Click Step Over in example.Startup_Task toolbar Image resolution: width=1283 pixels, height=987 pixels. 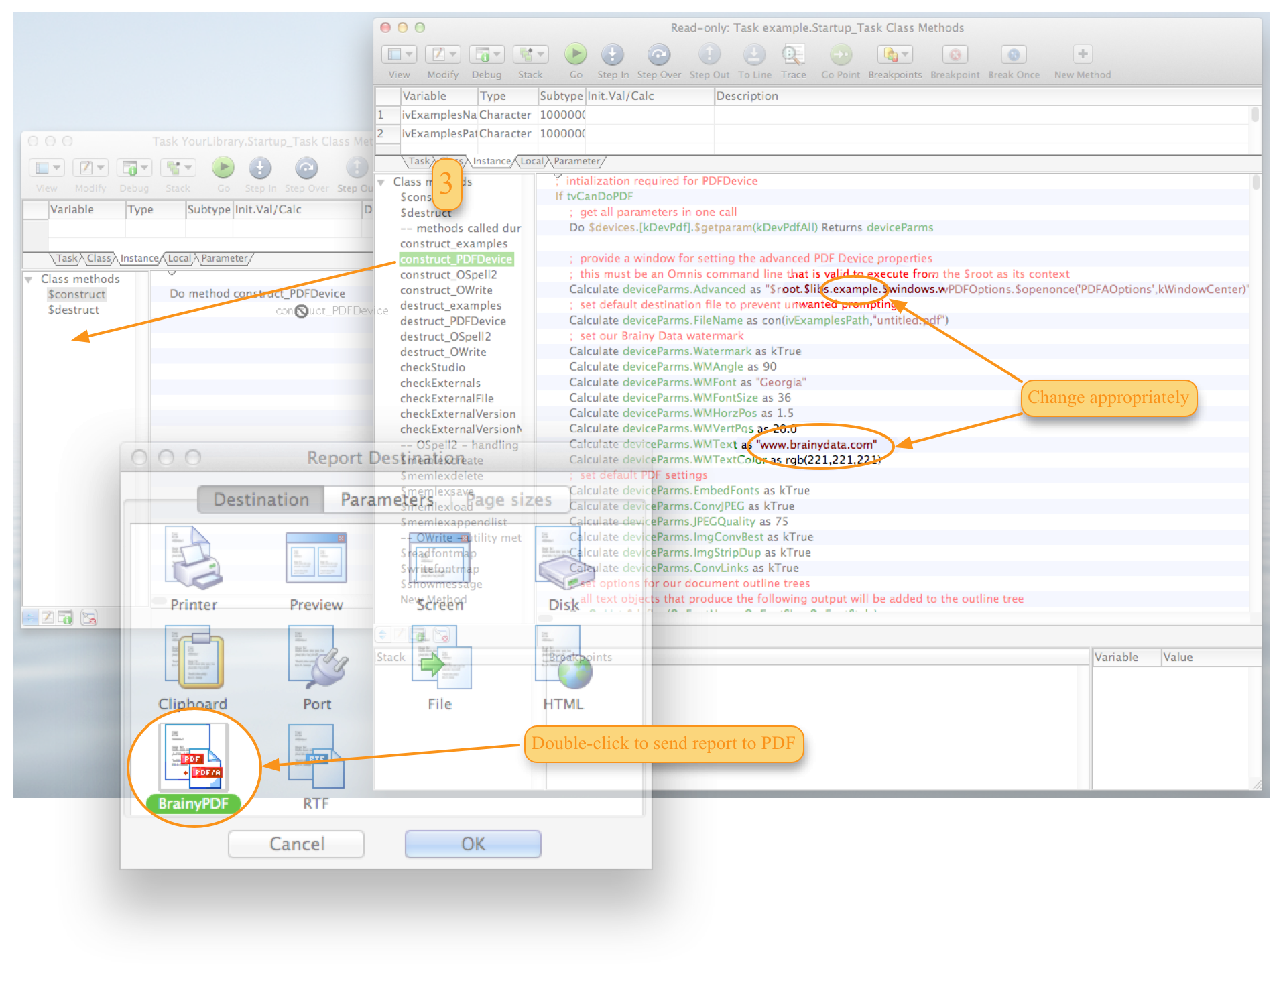pos(658,54)
